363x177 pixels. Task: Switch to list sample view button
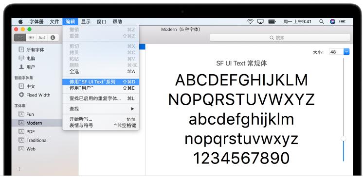[x=20, y=38]
